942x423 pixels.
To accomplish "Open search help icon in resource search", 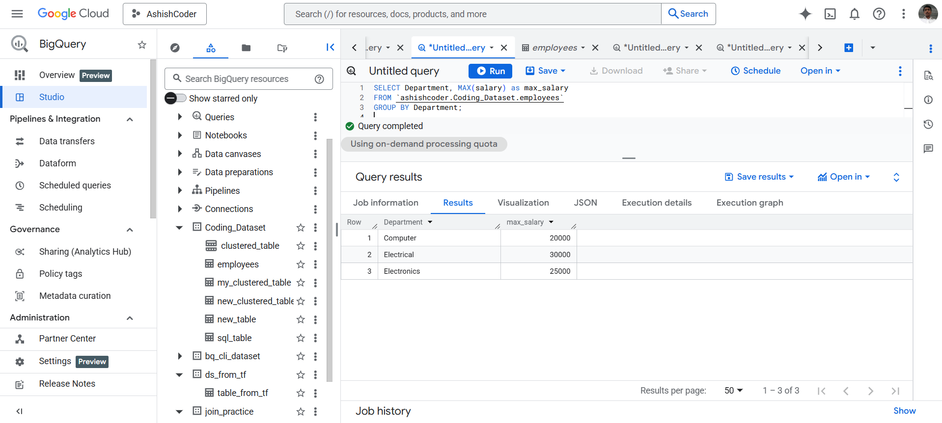I will tap(319, 79).
